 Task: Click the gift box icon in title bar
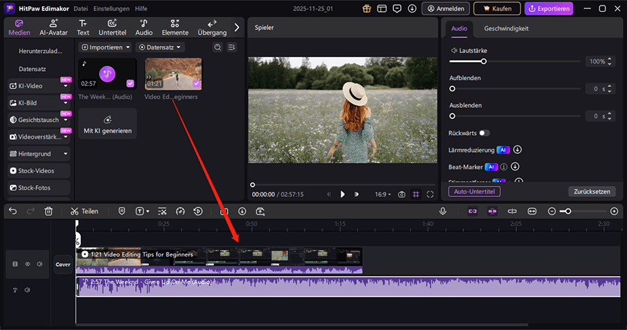[x=367, y=9]
